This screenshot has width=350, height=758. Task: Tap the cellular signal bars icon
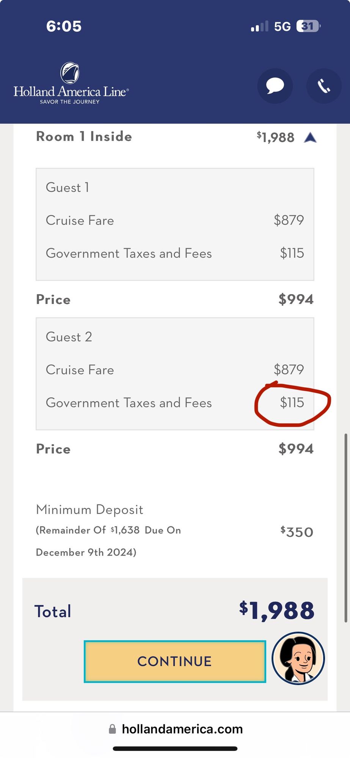pos(259,26)
